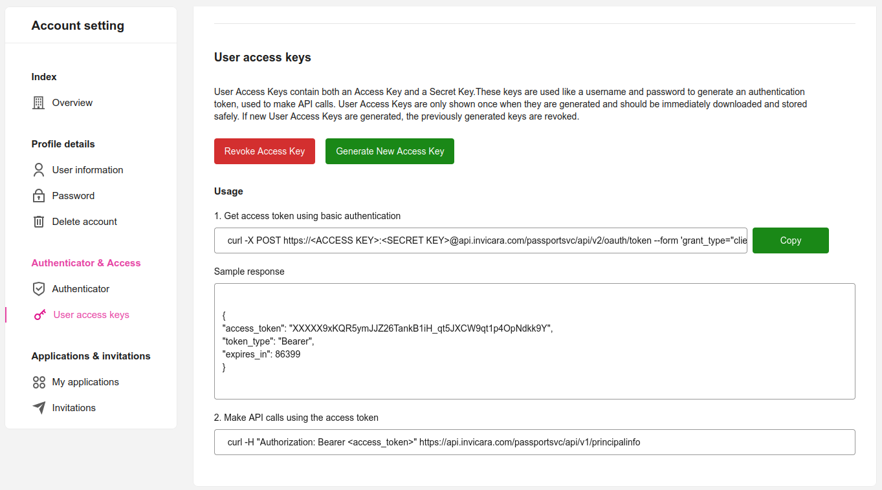This screenshot has width=882, height=490.
Task: Open Authenticator settings
Action: coord(80,289)
